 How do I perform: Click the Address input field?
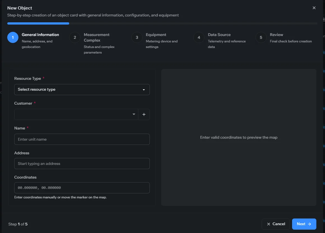82,164
